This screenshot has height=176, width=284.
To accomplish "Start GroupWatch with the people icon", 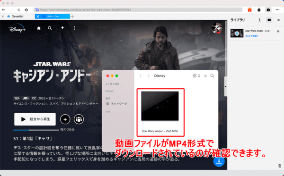I will coord(79,119).
